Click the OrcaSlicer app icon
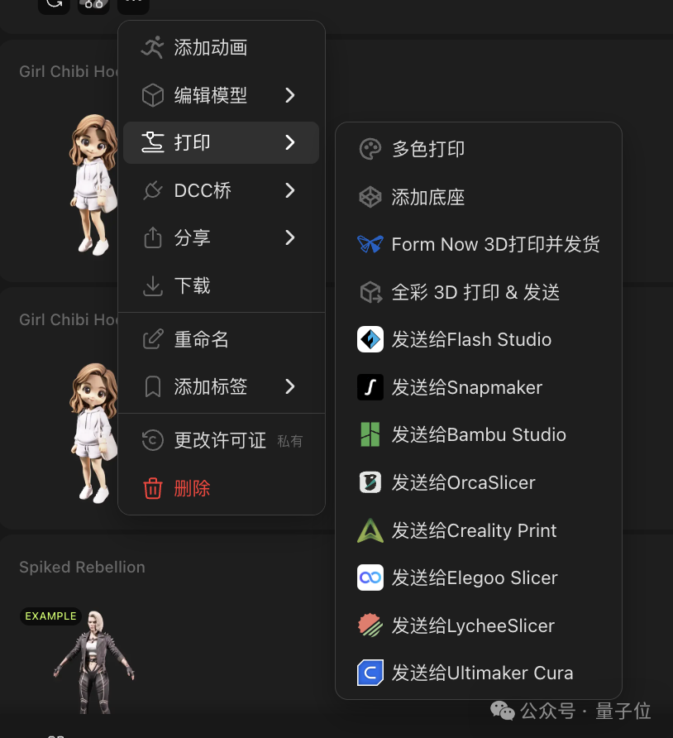 click(370, 482)
